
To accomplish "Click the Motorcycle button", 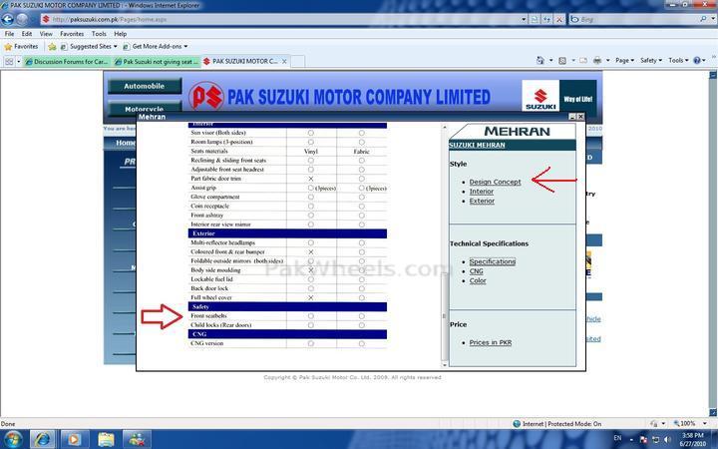I will pos(145,109).
